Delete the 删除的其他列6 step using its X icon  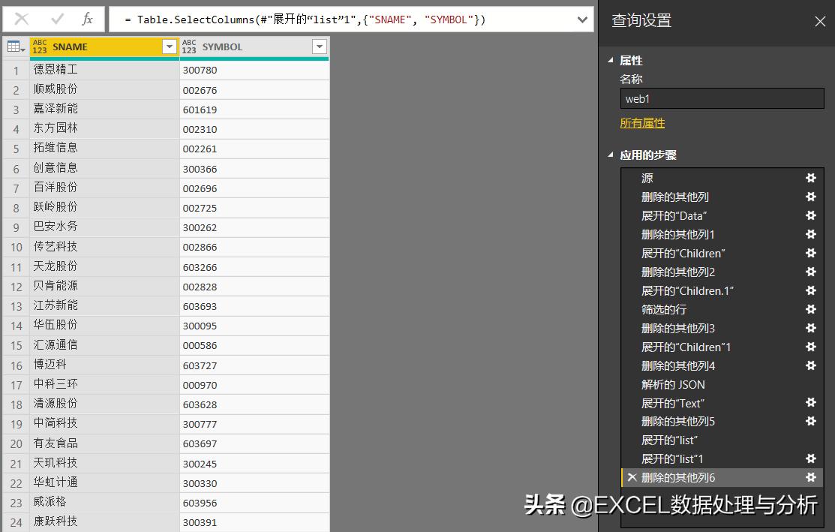point(632,477)
